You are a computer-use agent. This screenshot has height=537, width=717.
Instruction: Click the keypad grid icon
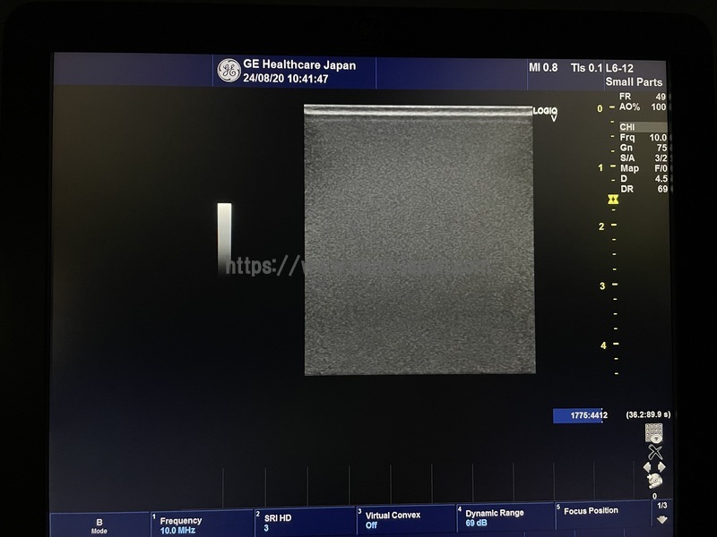pyautogui.click(x=654, y=433)
